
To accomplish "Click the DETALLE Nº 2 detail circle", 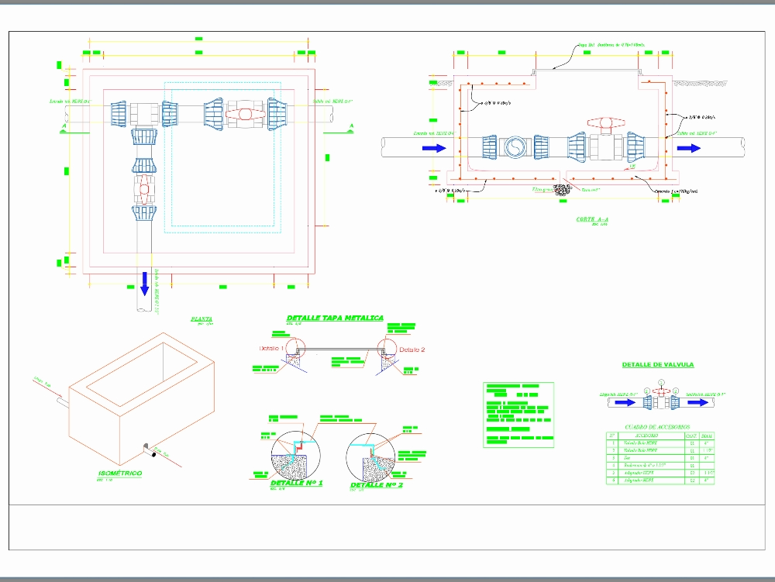I will 370,457.
